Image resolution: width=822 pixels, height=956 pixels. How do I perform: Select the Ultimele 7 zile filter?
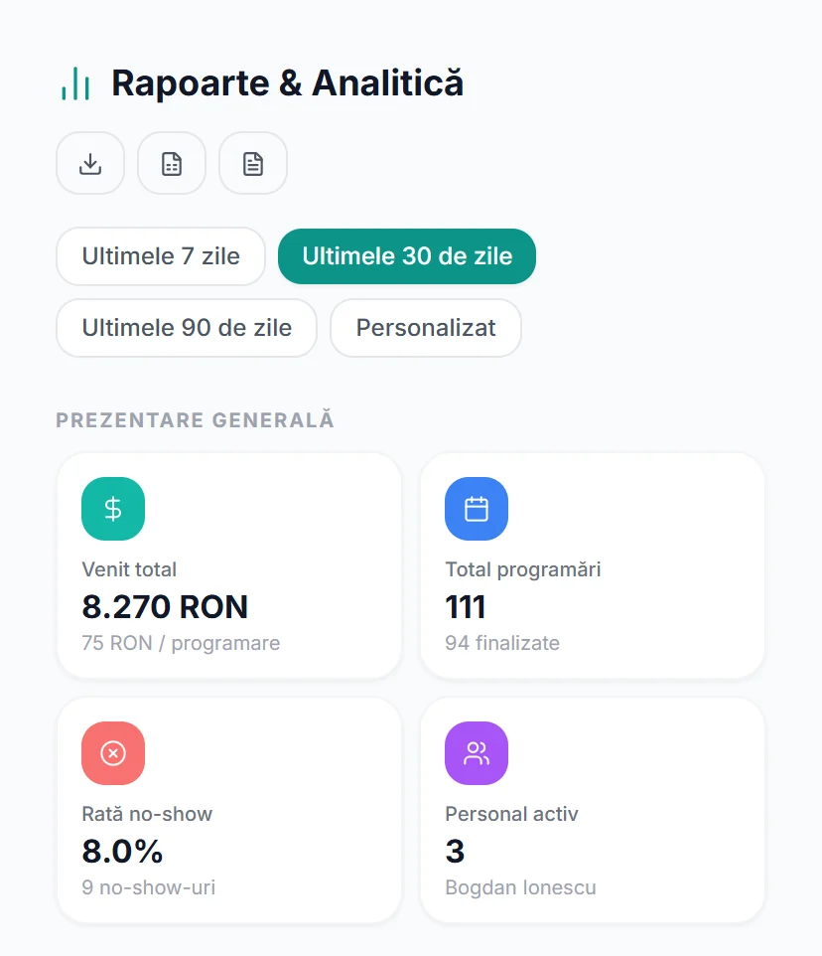tap(161, 256)
